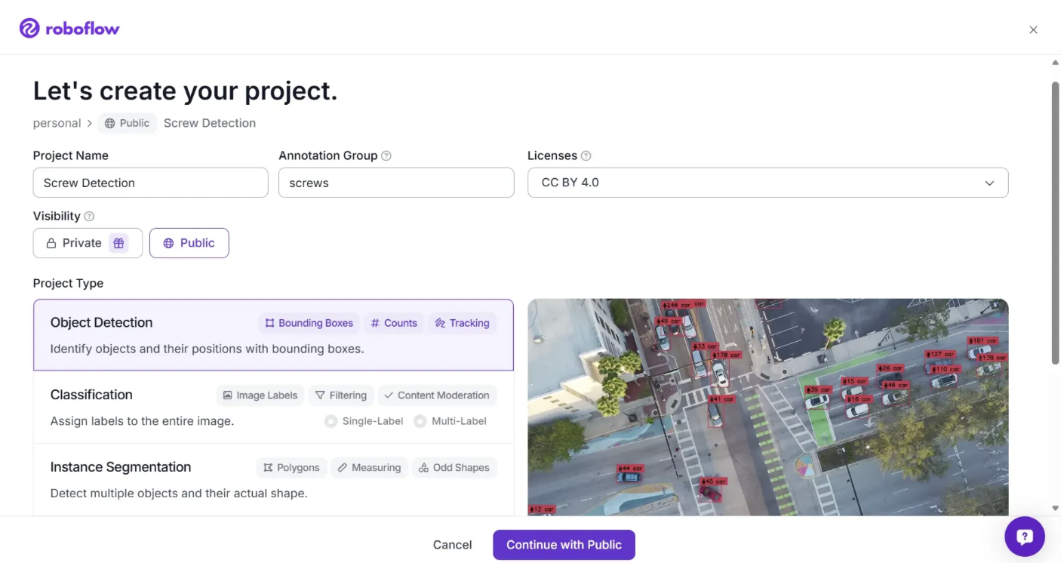Click the Visibility help info icon

(89, 217)
